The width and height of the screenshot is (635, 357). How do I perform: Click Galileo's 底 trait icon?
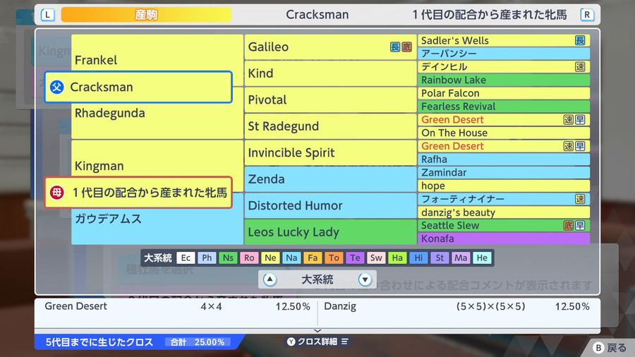click(406, 47)
